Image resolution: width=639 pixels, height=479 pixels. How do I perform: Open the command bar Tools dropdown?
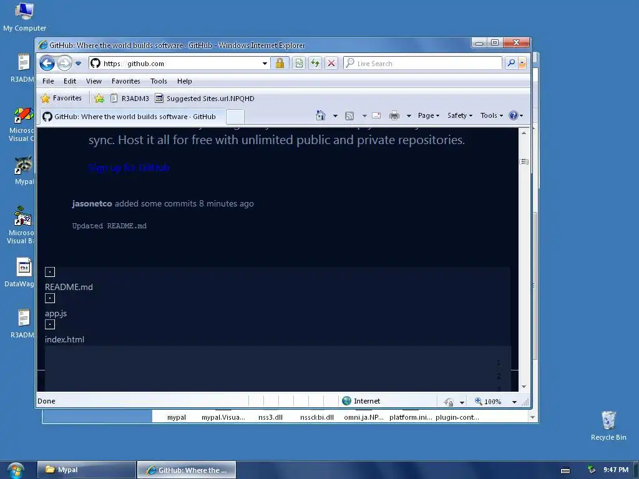[492, 115]
